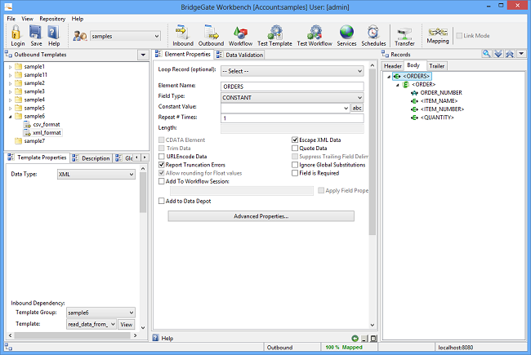This screenshot has height=355, width=531.
Task: Click the Template Properties horizontal scrollbar
Action: [x=72, y=335]
